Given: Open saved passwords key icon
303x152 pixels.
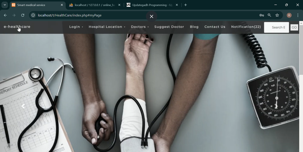Looking at the screenshot, I should point(262,15).
